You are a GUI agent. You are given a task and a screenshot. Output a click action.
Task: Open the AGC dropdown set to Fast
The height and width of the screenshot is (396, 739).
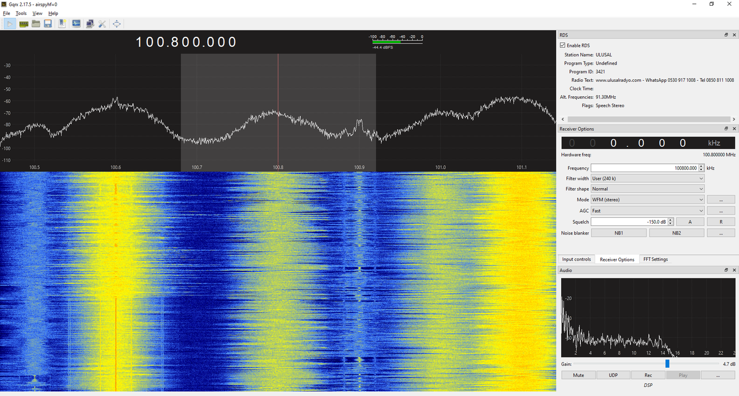click(x=647, y=211)
